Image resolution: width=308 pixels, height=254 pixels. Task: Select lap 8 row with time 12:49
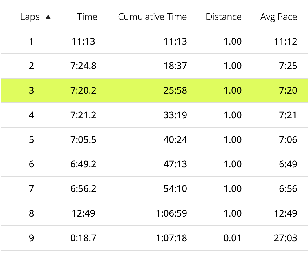(x=154, y=213)
